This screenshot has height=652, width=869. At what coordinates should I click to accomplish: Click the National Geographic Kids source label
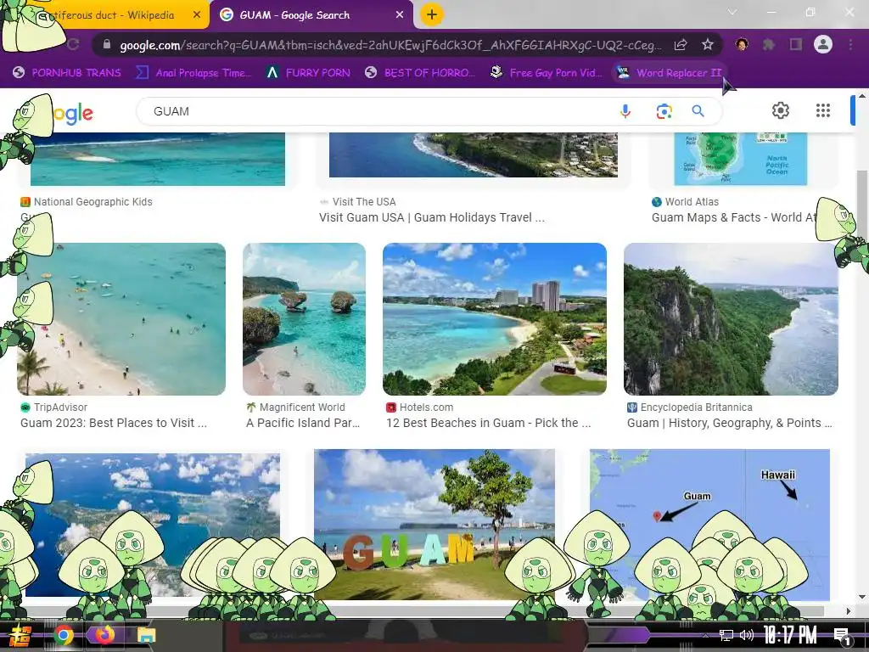click(x=93, y=202)
